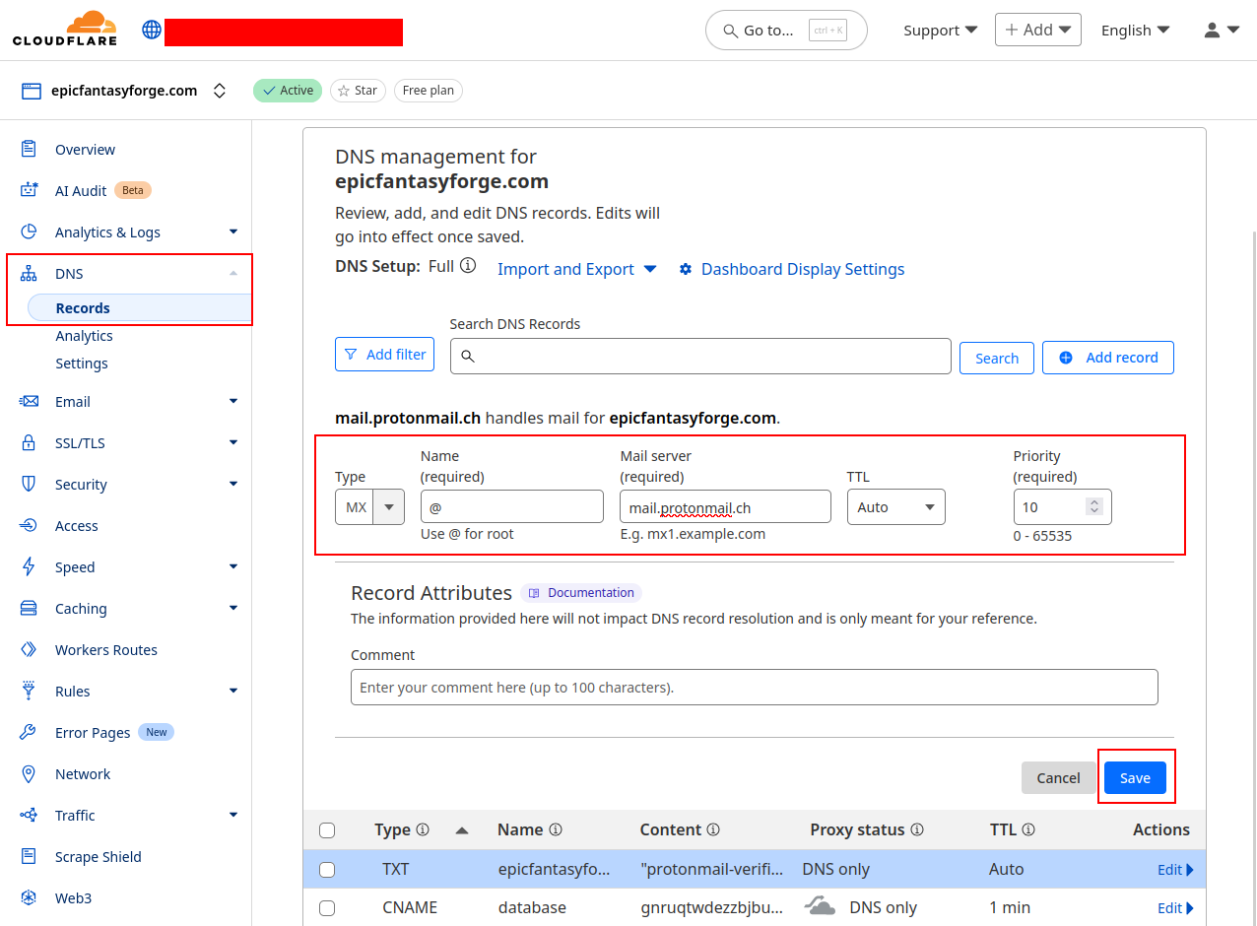Viewport: 1257px width, 926px height.
Task: Click the Comment text field
Action: coord(754,687)
